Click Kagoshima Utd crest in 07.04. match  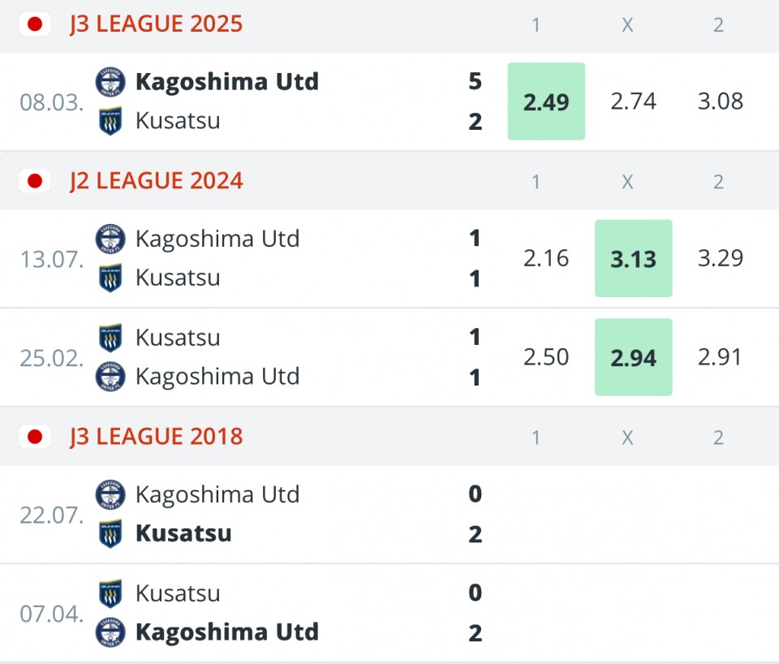tap(110, 632)
